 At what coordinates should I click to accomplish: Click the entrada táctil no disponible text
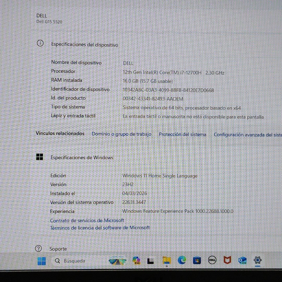pos(193,116)
